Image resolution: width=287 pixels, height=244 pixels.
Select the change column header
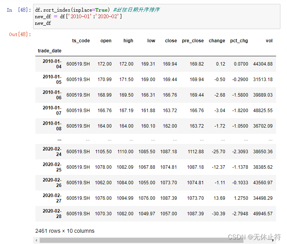(217, 41)
